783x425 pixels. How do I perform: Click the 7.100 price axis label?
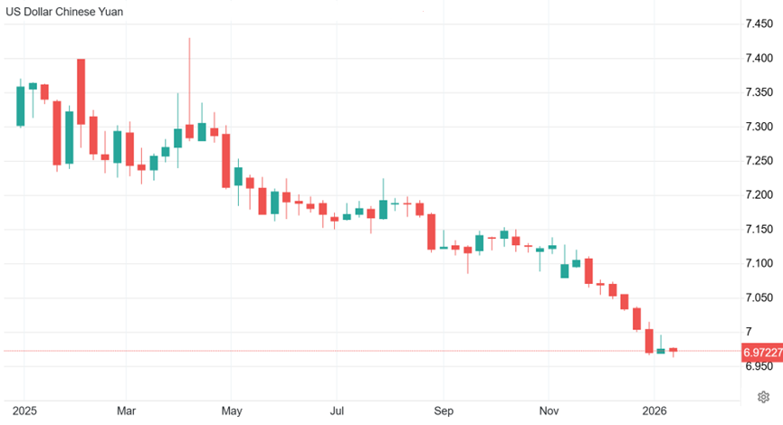pos(759,264)
